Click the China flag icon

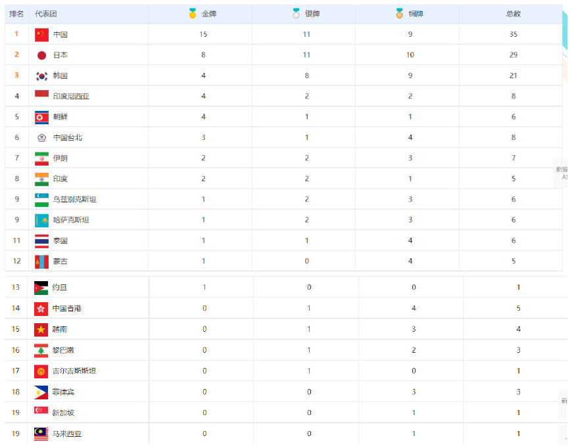tap(41, 34)
